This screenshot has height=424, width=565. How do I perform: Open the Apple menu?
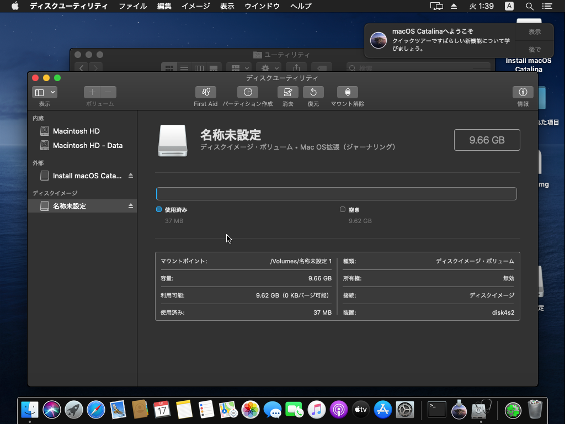15,6
